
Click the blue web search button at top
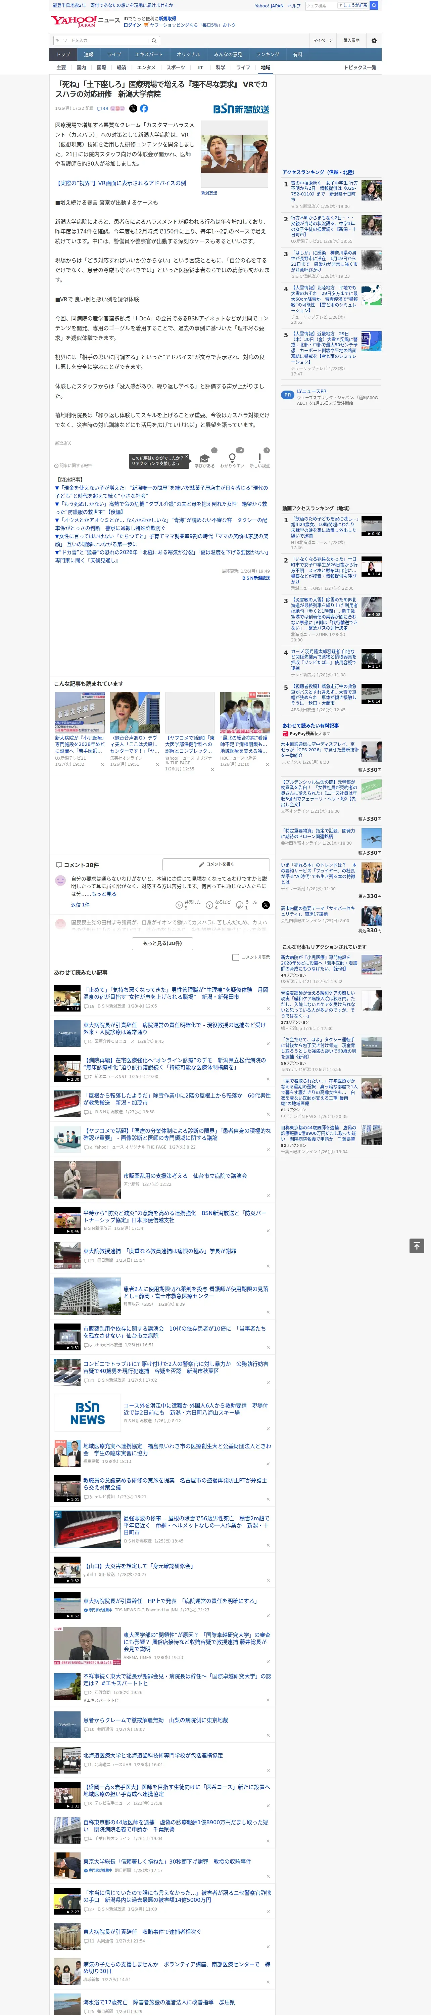[x=374, y=5]
